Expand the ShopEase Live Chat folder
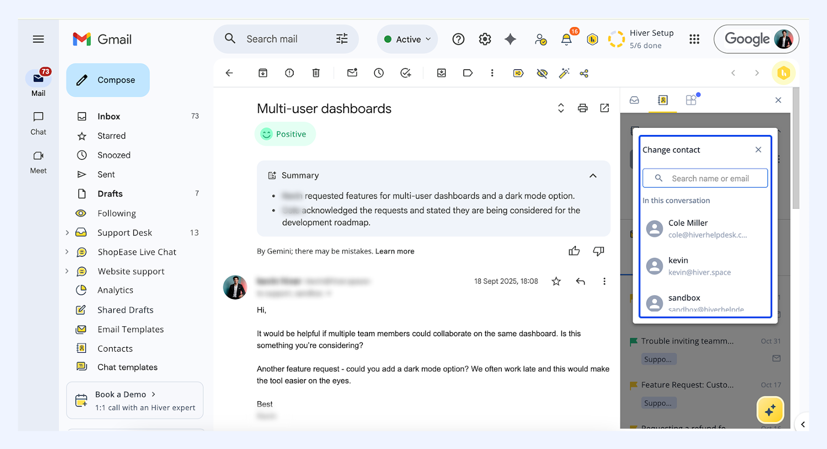Screen dimensions: 827x449 (67, 252)
